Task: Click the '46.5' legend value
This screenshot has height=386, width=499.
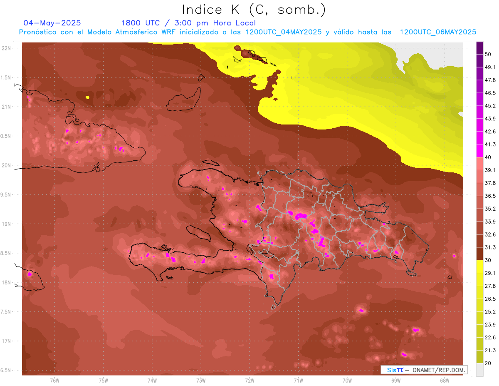Action: (x=490, y=93)
